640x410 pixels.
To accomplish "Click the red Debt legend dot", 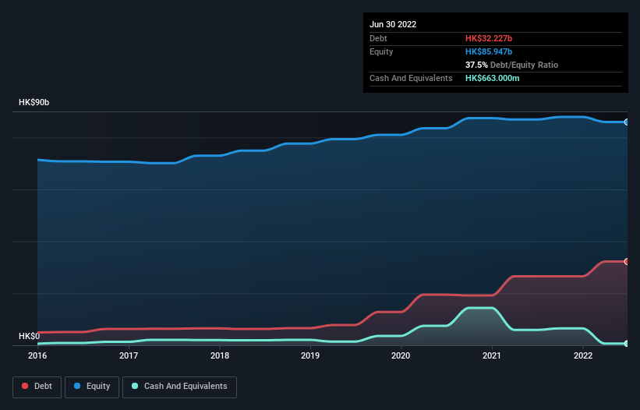I will (25, 386).
